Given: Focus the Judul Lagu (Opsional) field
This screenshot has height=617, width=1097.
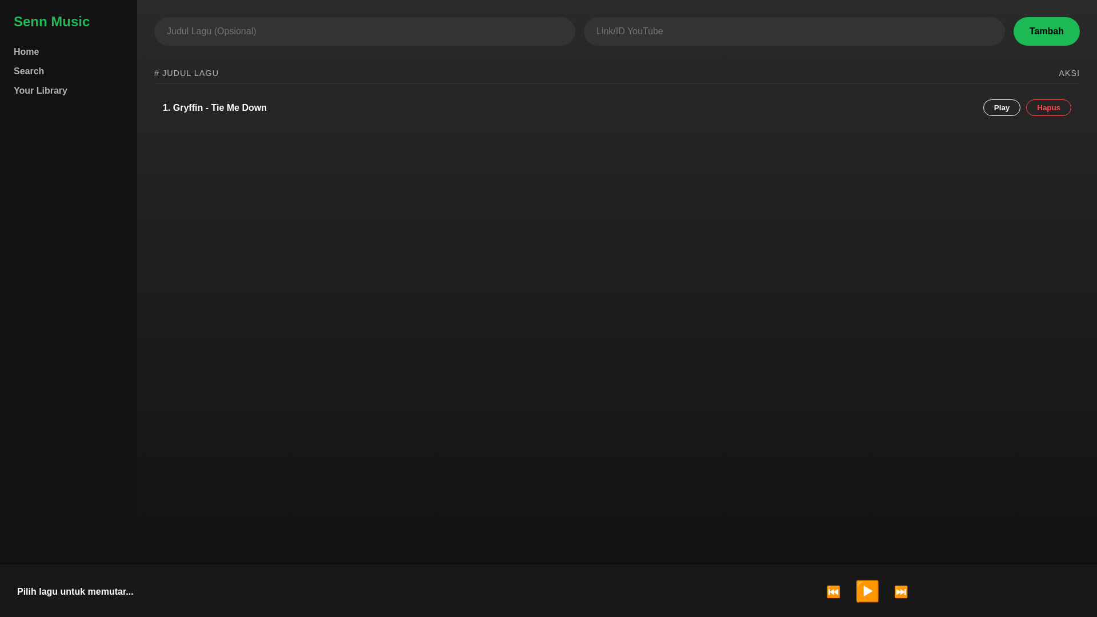Looking at the screenshot, I should pos(365,31).
